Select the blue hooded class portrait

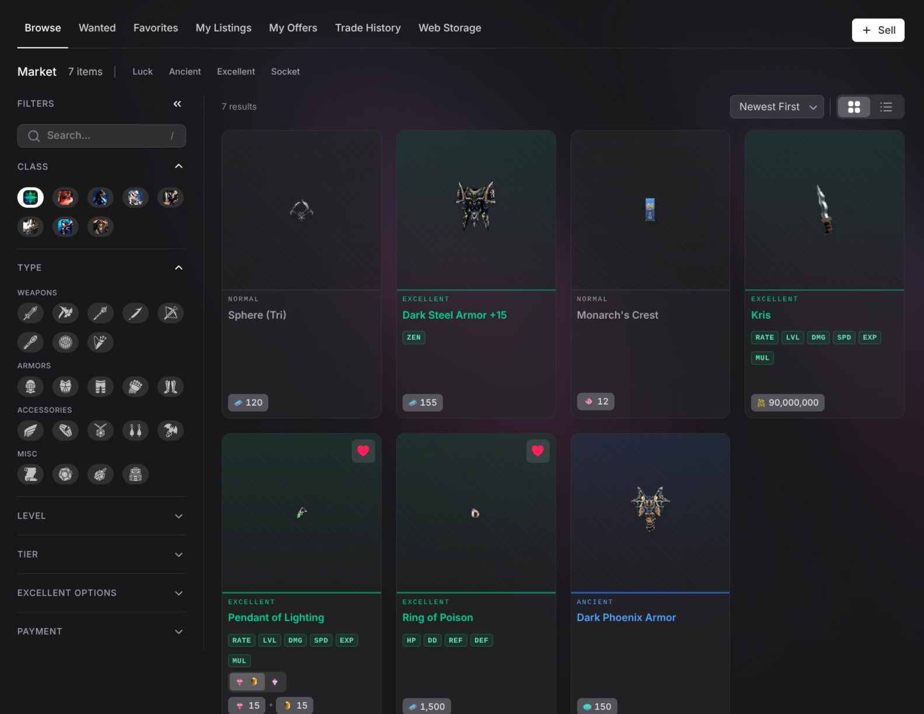click(65, 227)
